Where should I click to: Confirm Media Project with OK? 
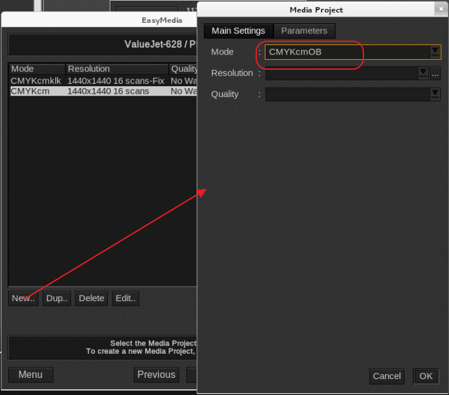pos(426,376)
